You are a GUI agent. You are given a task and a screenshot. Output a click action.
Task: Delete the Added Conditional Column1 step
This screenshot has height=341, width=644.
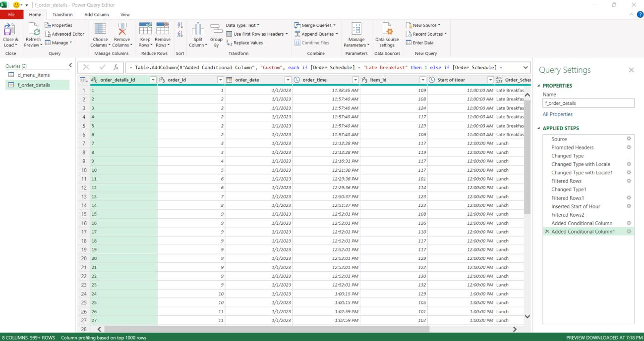click(x=547, y=232)
